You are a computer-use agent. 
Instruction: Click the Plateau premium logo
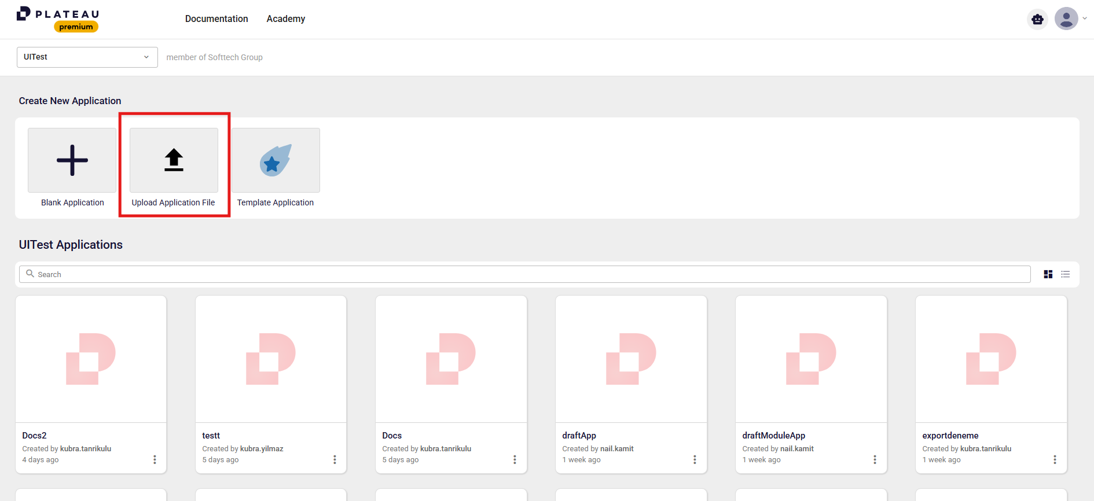pyautogui.click(x=58, y=19)
